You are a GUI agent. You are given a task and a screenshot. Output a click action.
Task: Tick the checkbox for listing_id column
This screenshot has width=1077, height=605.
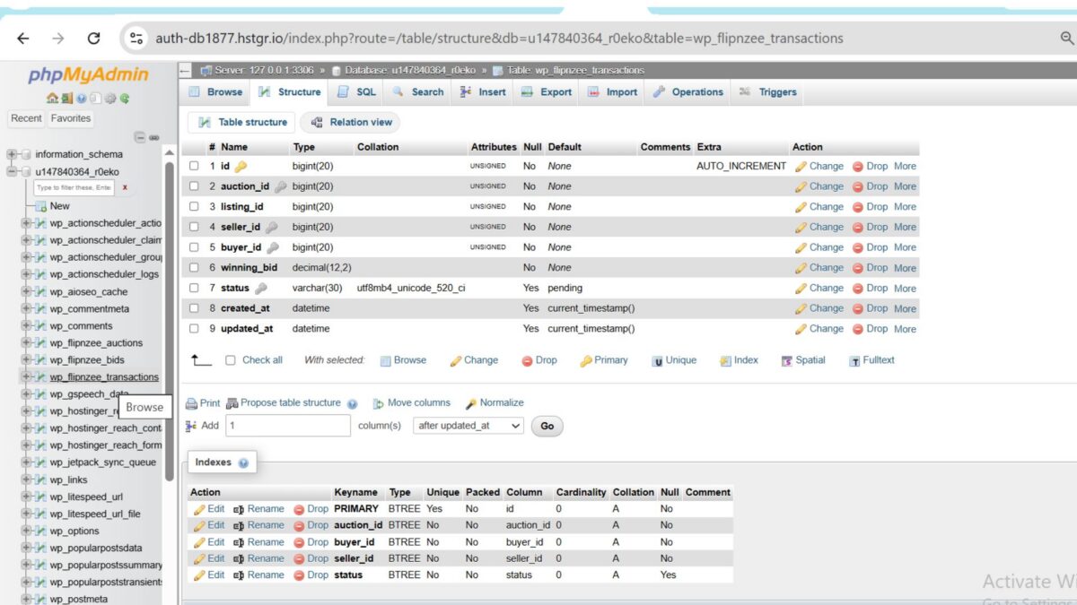(x=194, y=207)
